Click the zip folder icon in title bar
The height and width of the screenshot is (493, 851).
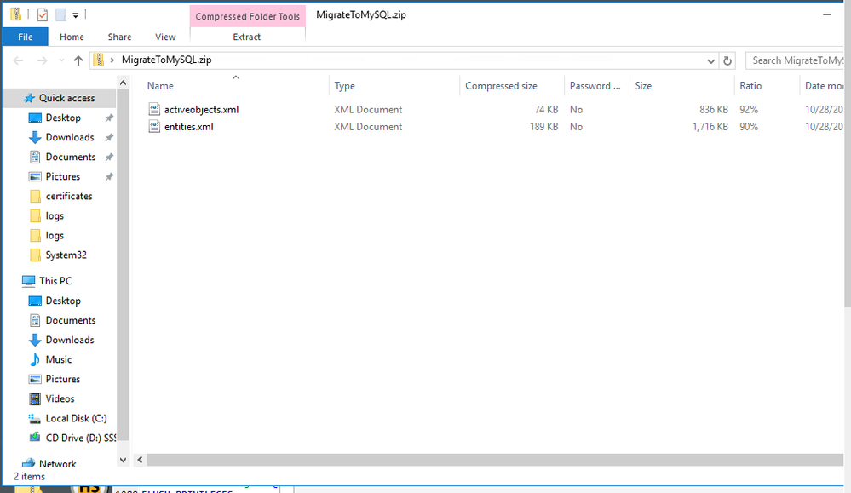pos(15,14)
